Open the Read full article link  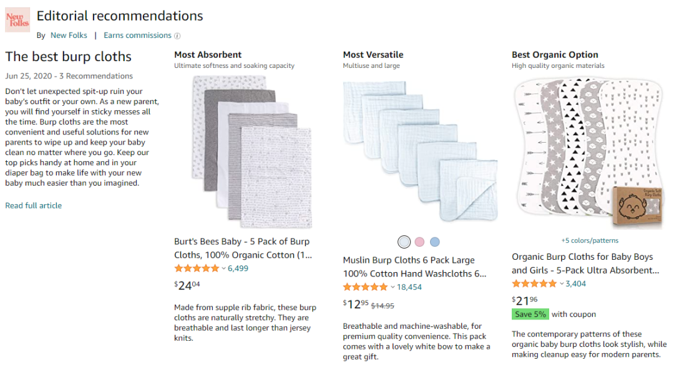(x=34, y=206)
